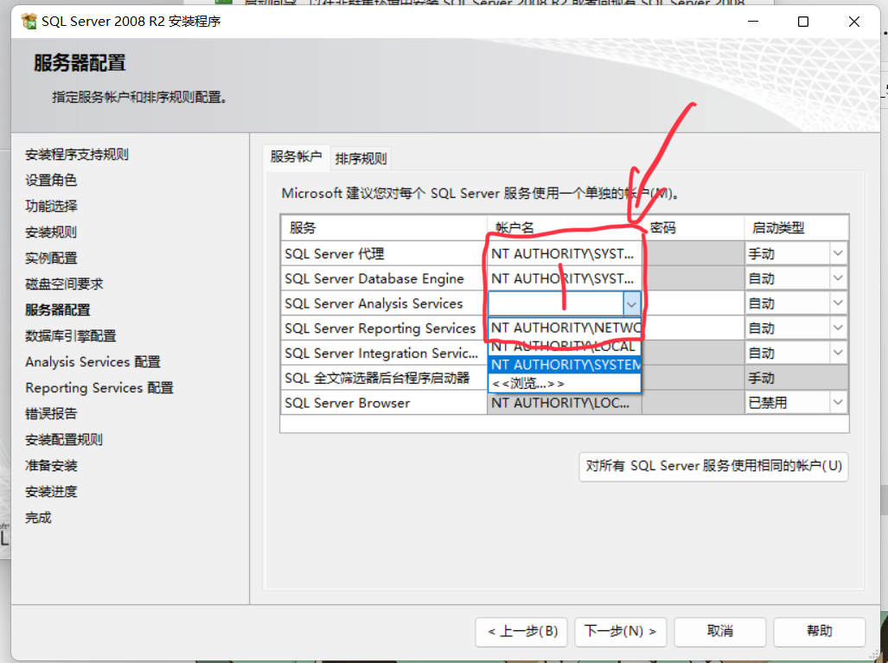The height and width of the screenshot is (663, 888).
Task: Click the 帐户名 column header
Action: point(565,227)
